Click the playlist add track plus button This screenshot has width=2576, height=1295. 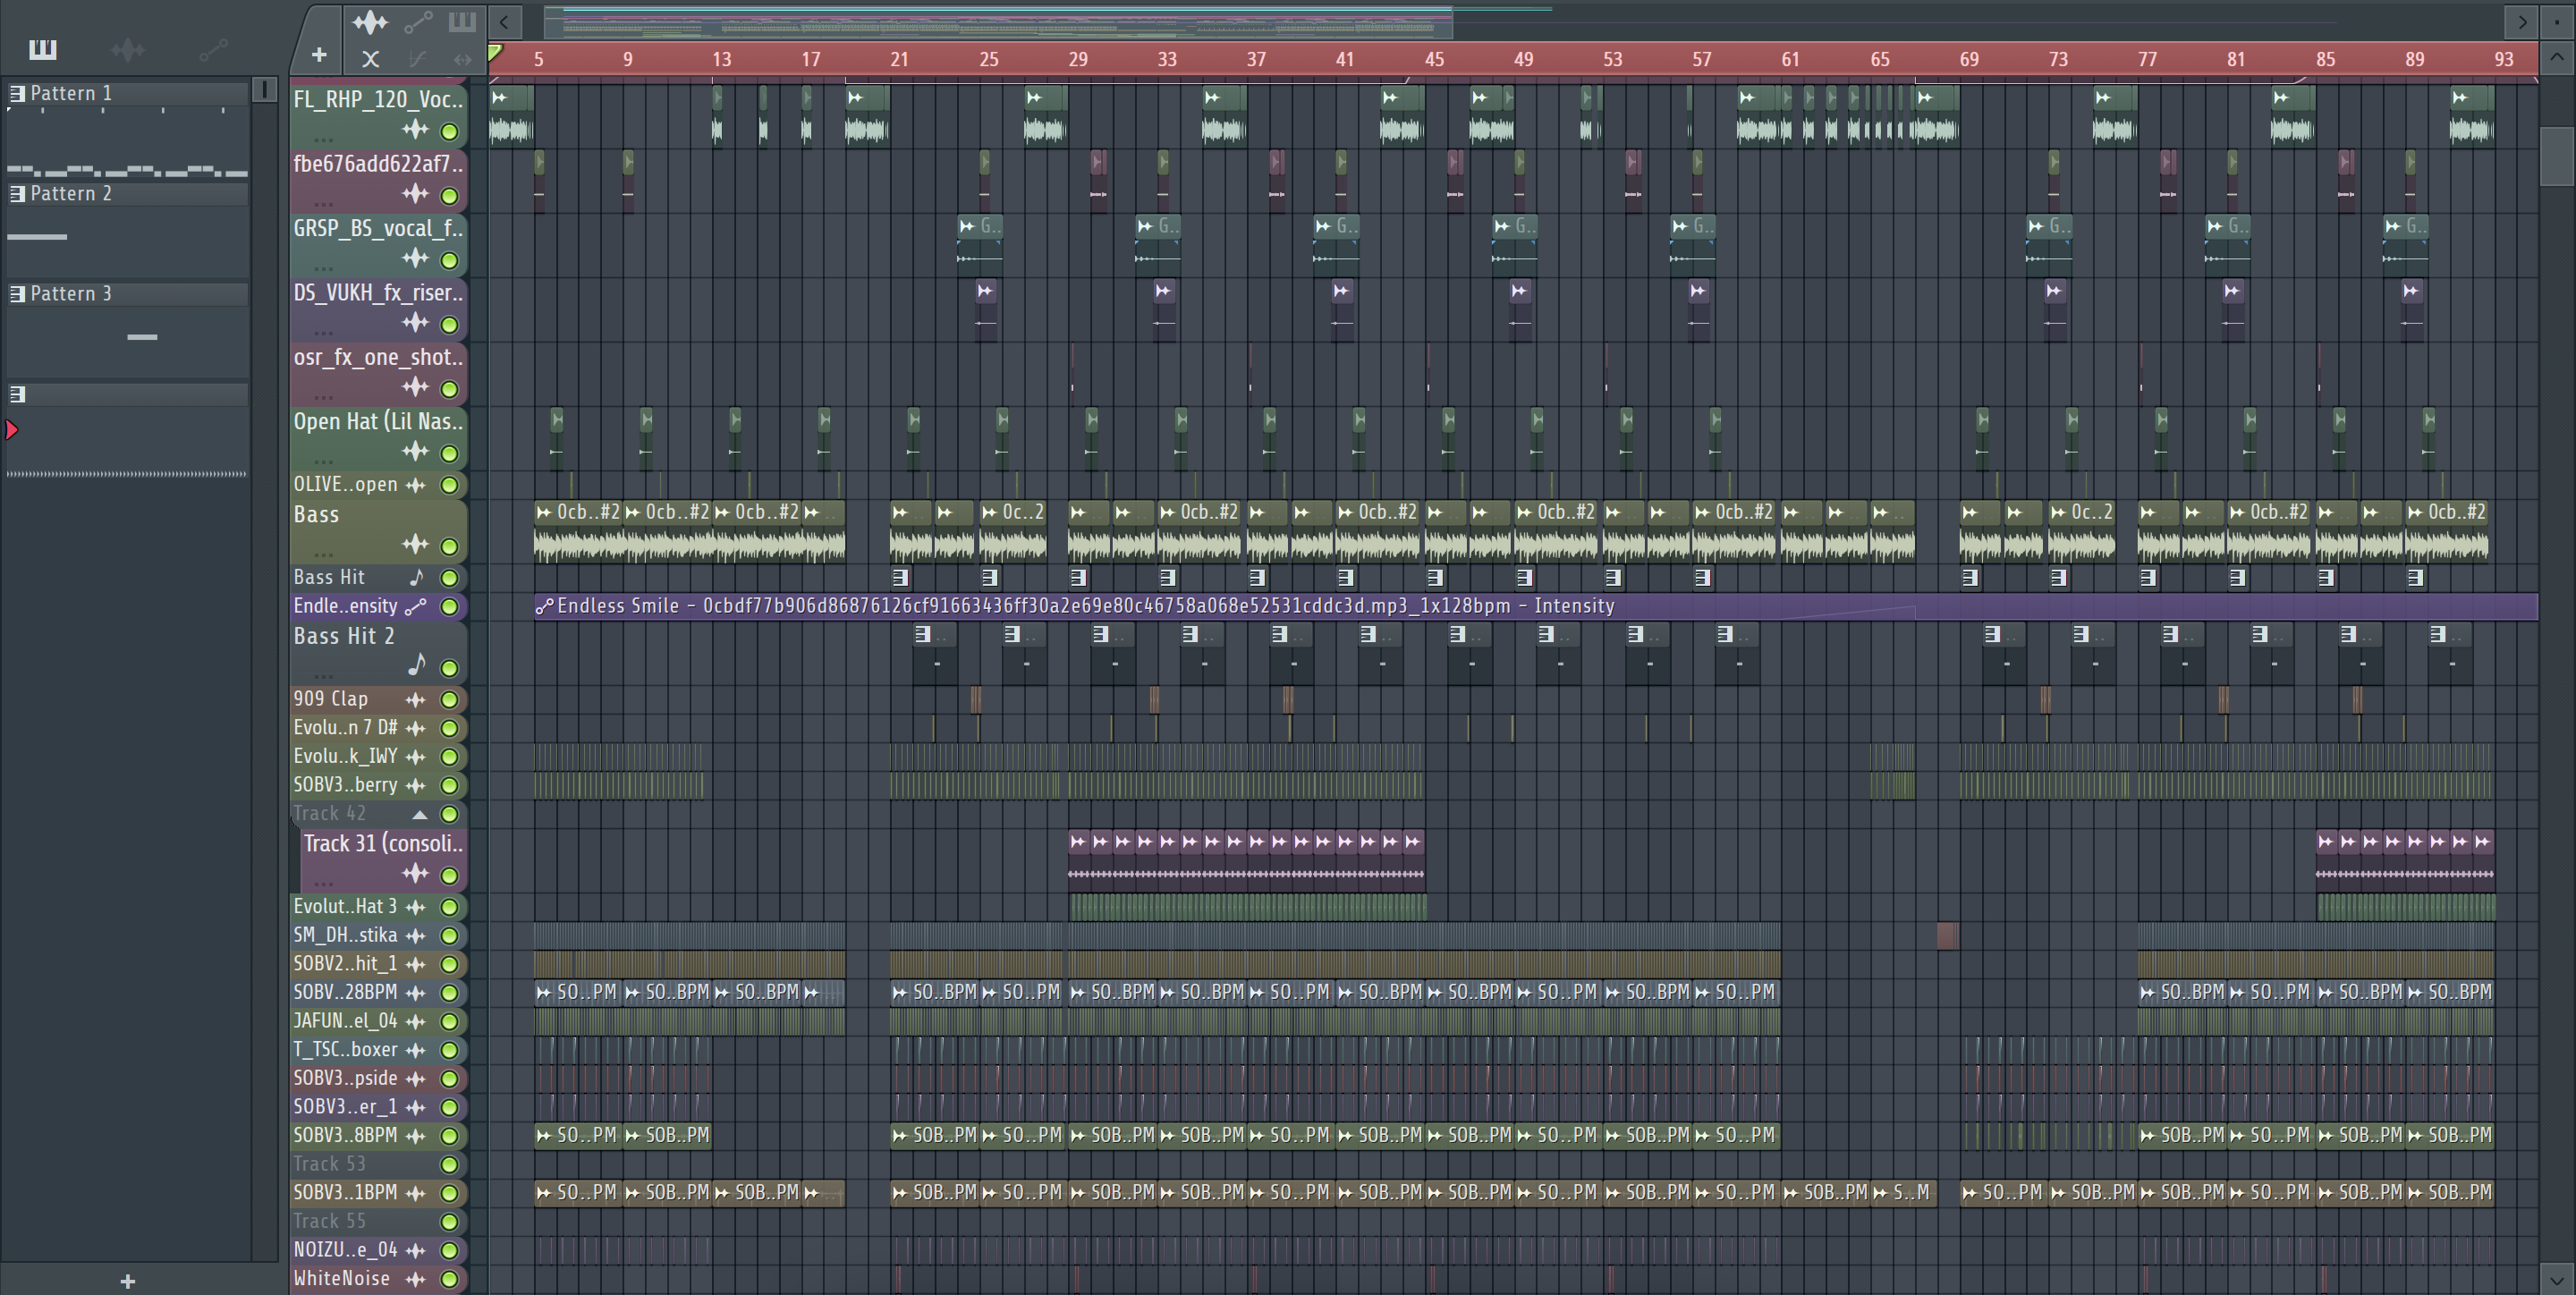[x=319, y=55]
